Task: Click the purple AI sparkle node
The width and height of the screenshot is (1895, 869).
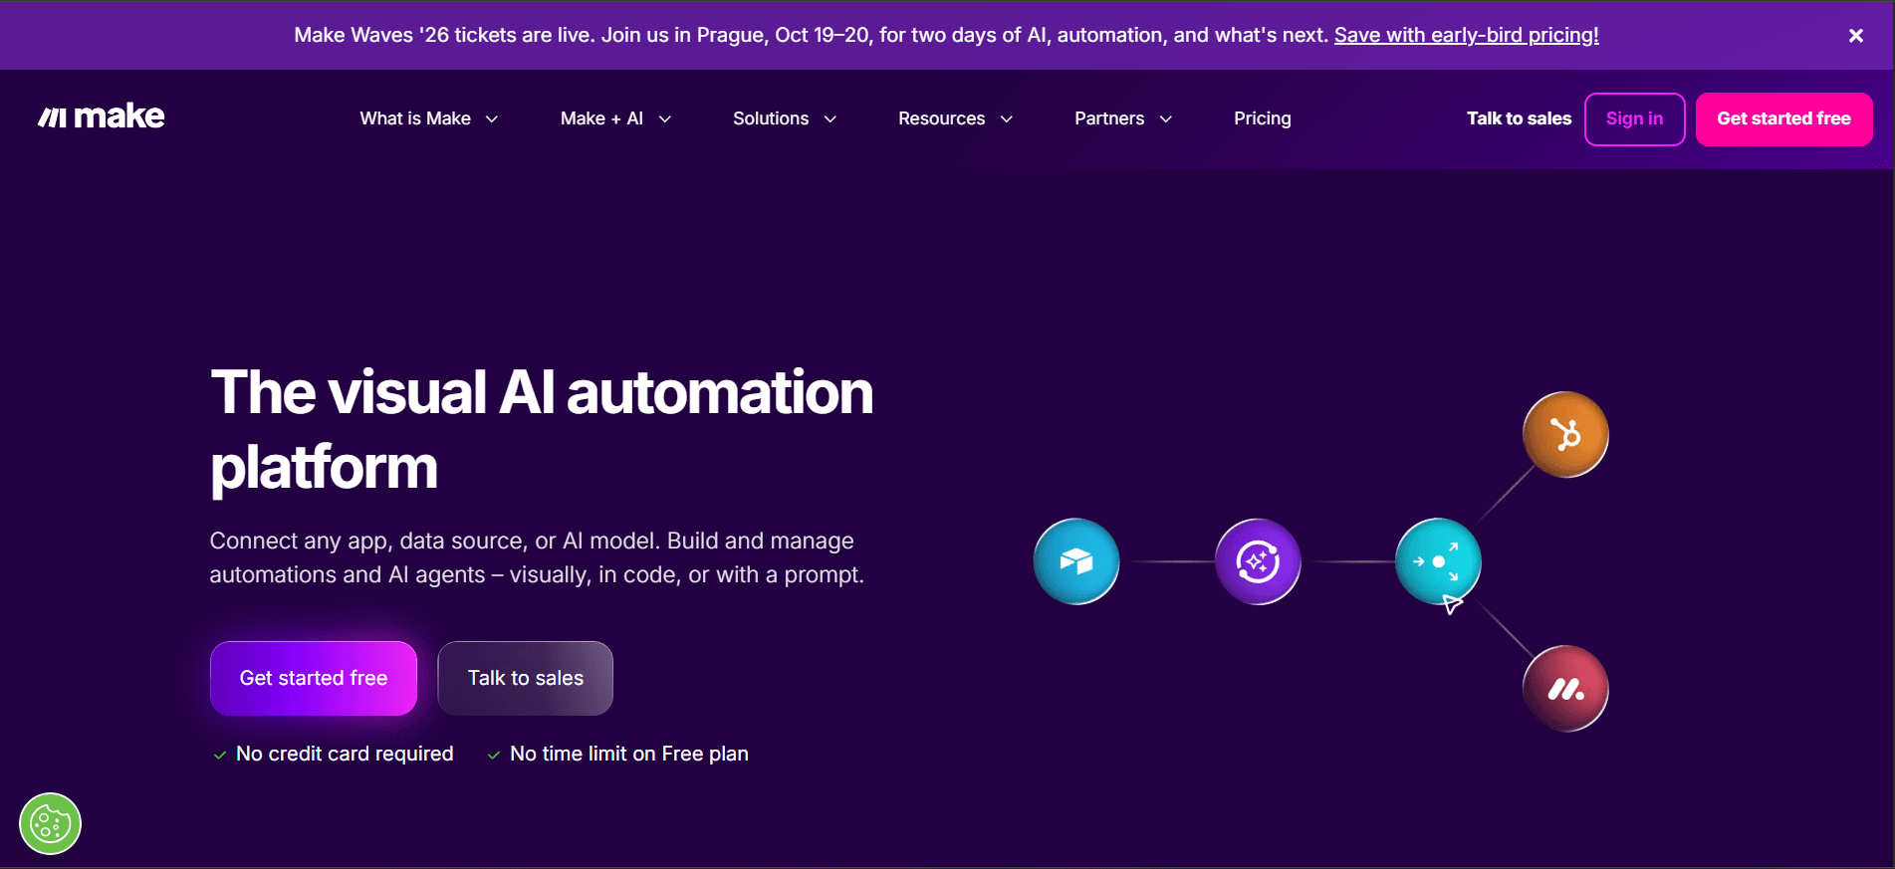Action: [x=1258, y=561]
